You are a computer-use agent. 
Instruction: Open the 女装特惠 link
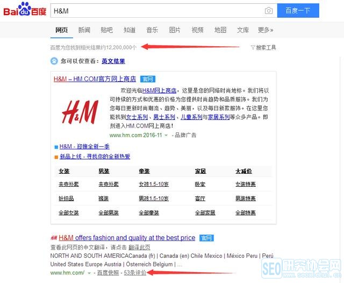point(246,184)
